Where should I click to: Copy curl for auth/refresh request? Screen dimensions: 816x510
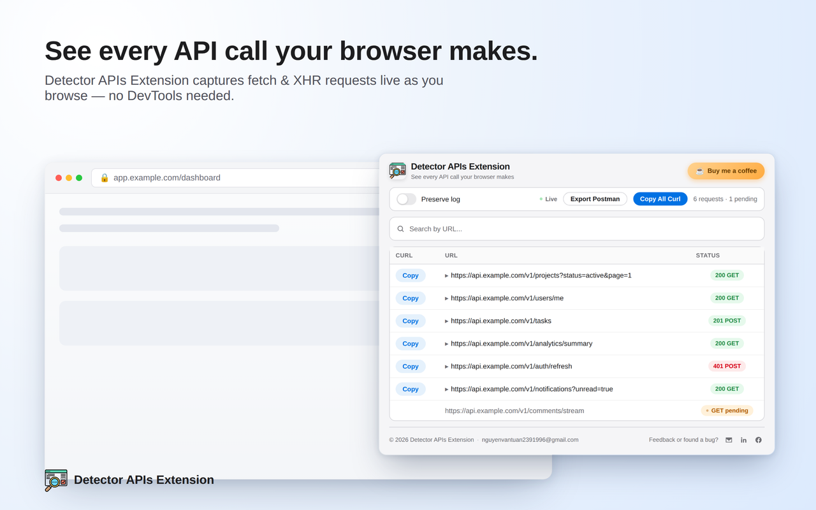point(411,367)
